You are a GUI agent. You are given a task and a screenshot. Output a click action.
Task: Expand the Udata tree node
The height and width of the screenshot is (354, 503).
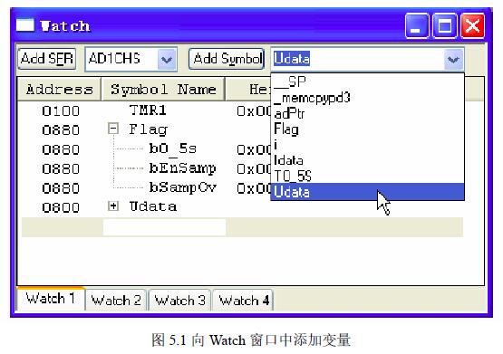[113, 206]
